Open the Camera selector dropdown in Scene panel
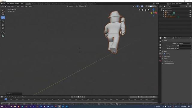Screen dimensions: 192x108 [184, 43]
